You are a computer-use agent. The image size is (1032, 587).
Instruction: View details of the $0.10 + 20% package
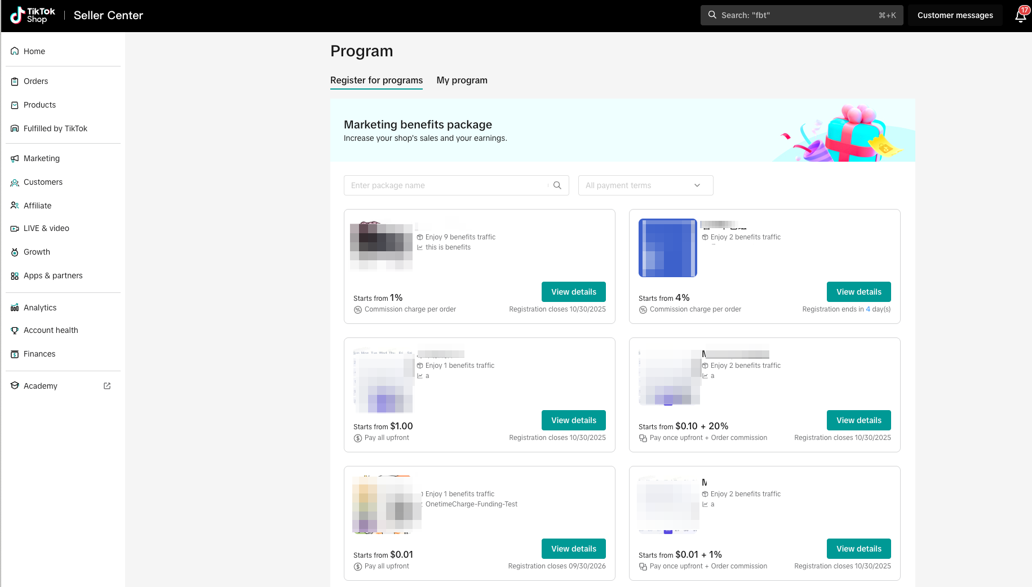tap(858, 420)
